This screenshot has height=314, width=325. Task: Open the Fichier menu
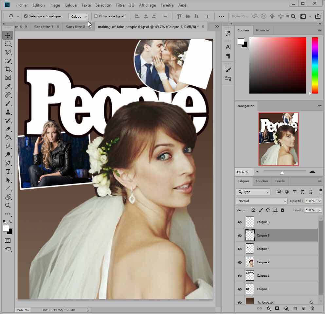[x=22, y=5]
